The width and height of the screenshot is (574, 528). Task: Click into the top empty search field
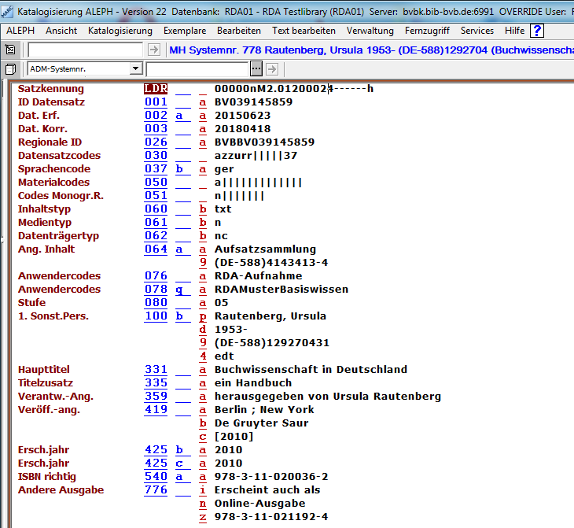[83, 50]
